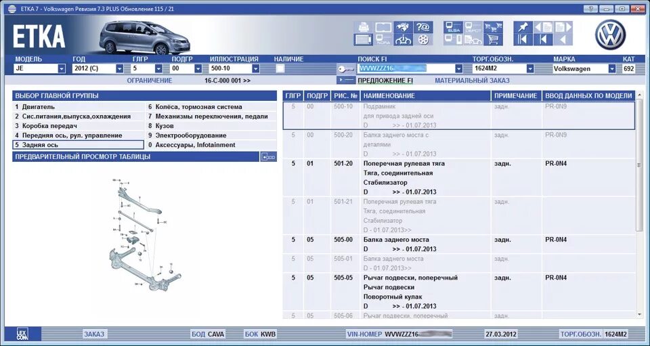Open the МАРКА dropdown showing Volkswagen

612,69
